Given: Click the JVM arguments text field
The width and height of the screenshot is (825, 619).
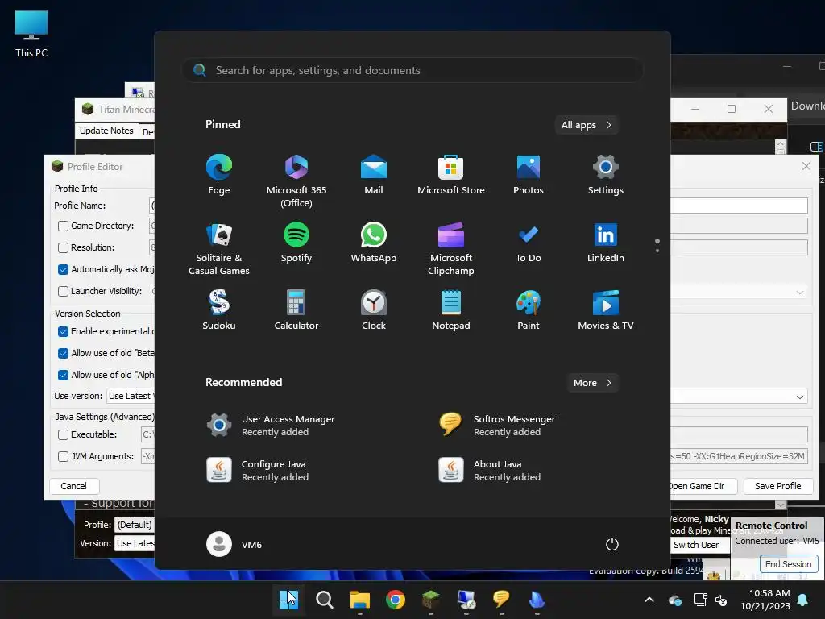Looking at the screenshot, I should pos(739,456).
